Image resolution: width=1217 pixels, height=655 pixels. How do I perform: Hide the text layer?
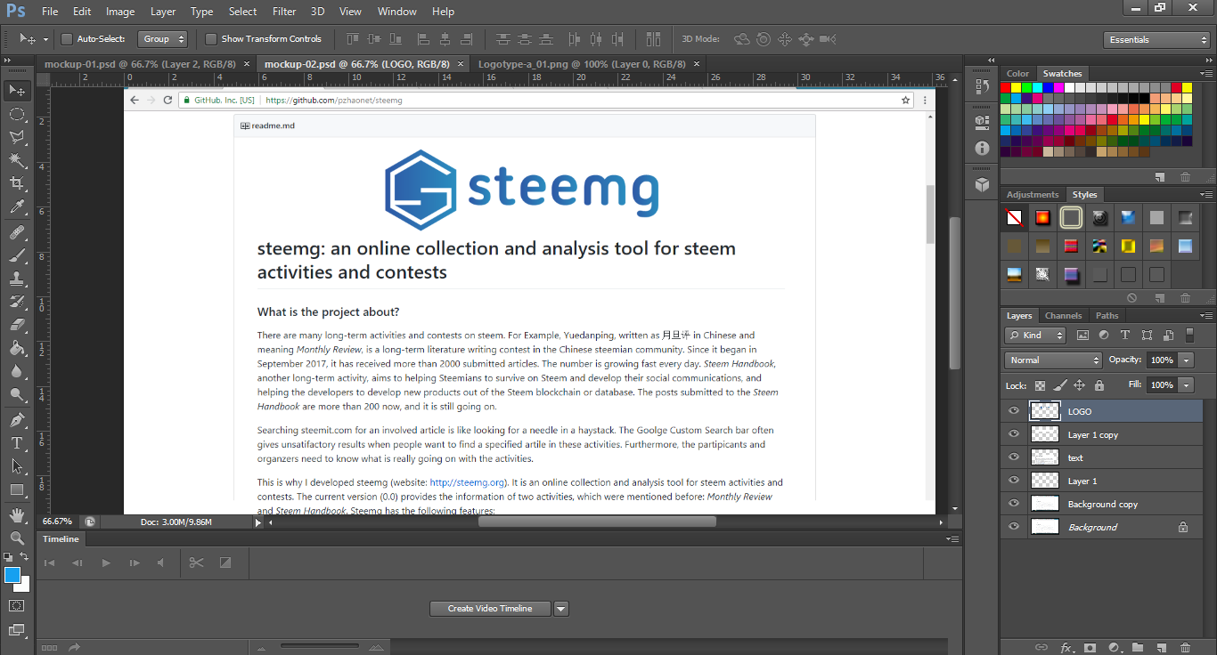(x=1013, y=457)
